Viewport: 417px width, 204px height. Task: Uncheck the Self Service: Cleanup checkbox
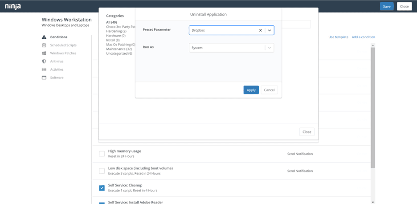(102, 188)
